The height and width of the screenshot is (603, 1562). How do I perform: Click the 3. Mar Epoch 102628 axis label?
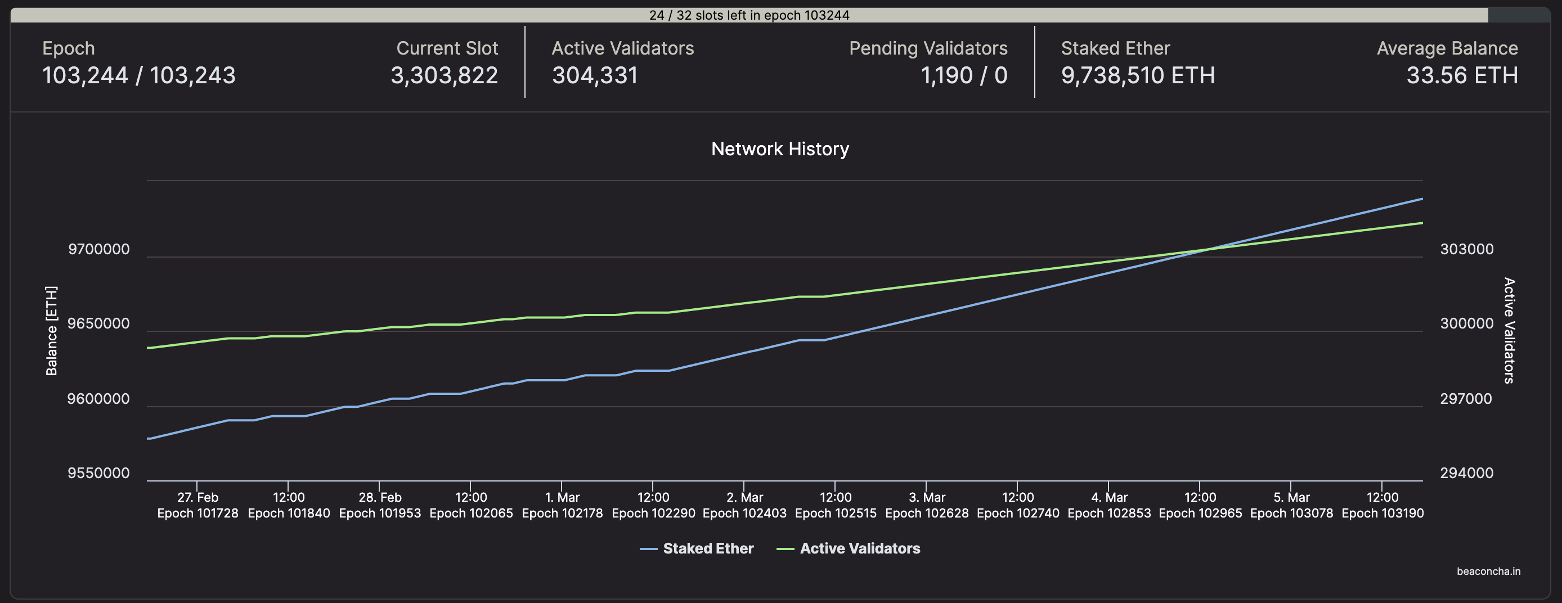(927, 505)
